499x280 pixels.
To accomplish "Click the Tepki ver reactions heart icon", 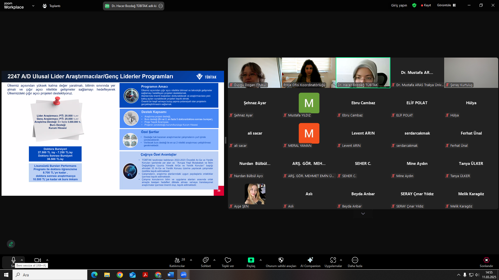I will [228, 260].
